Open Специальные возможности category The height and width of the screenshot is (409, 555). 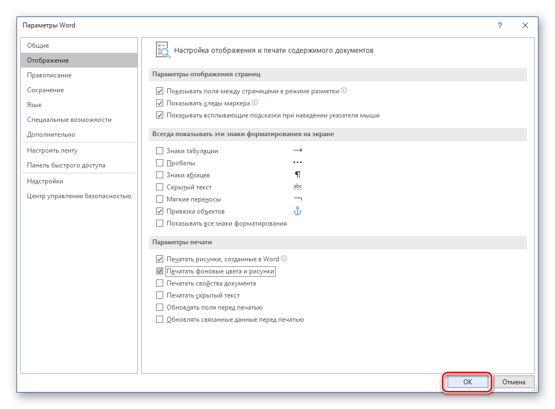coord(79,120)
